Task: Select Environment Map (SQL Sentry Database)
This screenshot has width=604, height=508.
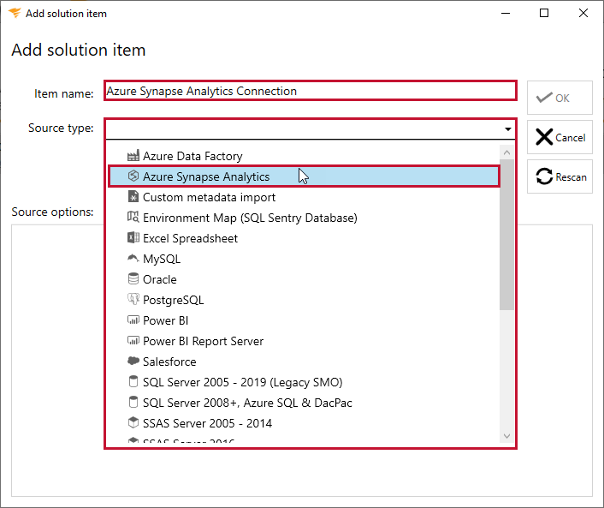Action: tap(304, 218)
